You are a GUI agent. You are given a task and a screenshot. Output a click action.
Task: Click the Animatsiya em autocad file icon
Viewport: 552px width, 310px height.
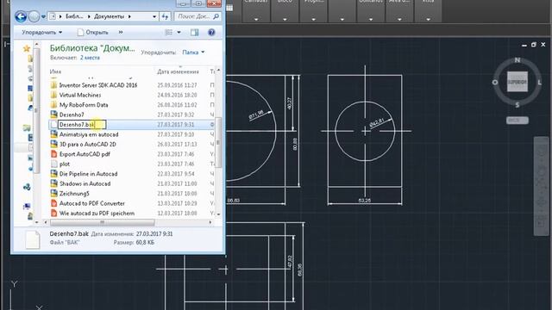click(x=53, y=134)
